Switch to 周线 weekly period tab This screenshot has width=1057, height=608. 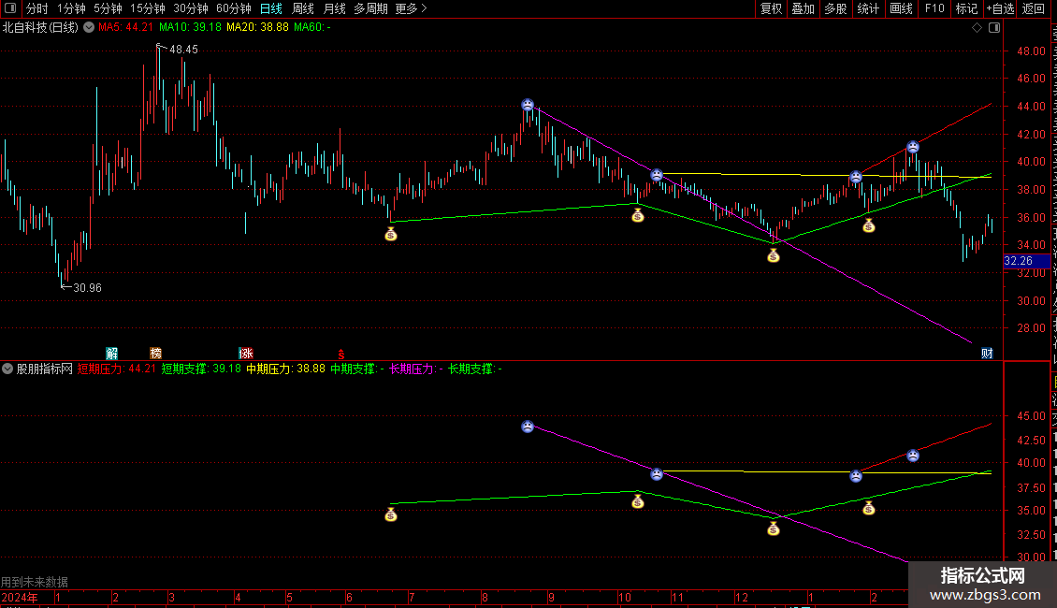click(303, 8)
